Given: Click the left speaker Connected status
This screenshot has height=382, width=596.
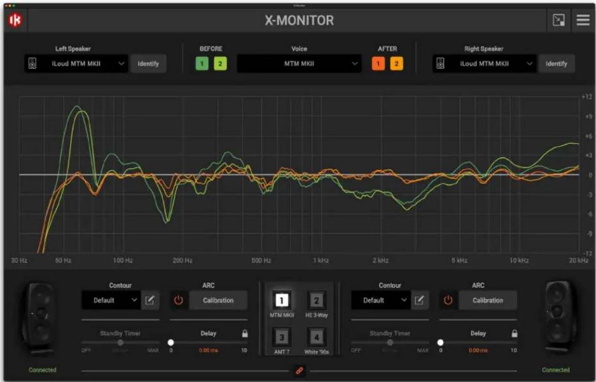Looking at the screenshot, I should pos(43,370).
